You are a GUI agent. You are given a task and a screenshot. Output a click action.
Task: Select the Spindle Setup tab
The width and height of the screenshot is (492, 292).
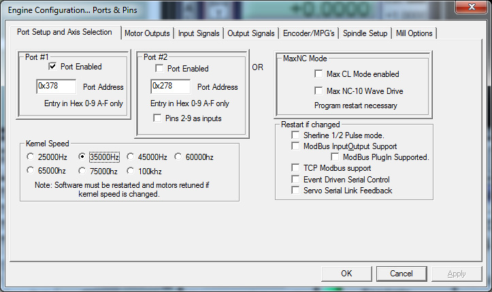pyautogui.click(x=365, y=33)
